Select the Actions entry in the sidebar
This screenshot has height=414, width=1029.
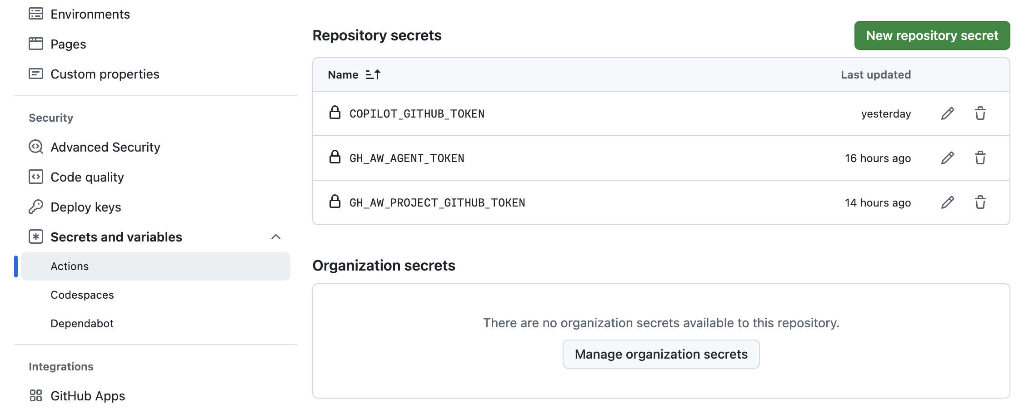click(70, 266)
